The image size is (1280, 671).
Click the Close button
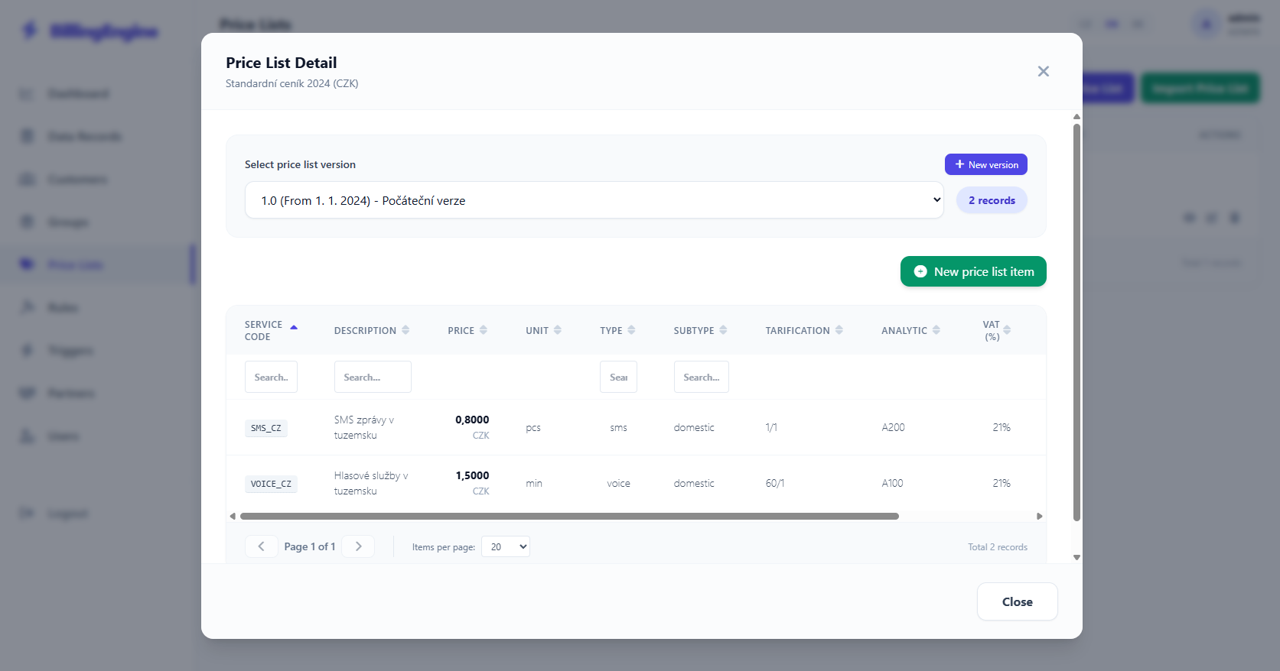[1018, 601]
